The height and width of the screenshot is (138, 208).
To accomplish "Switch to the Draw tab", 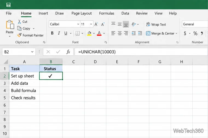I will (59, 13).
